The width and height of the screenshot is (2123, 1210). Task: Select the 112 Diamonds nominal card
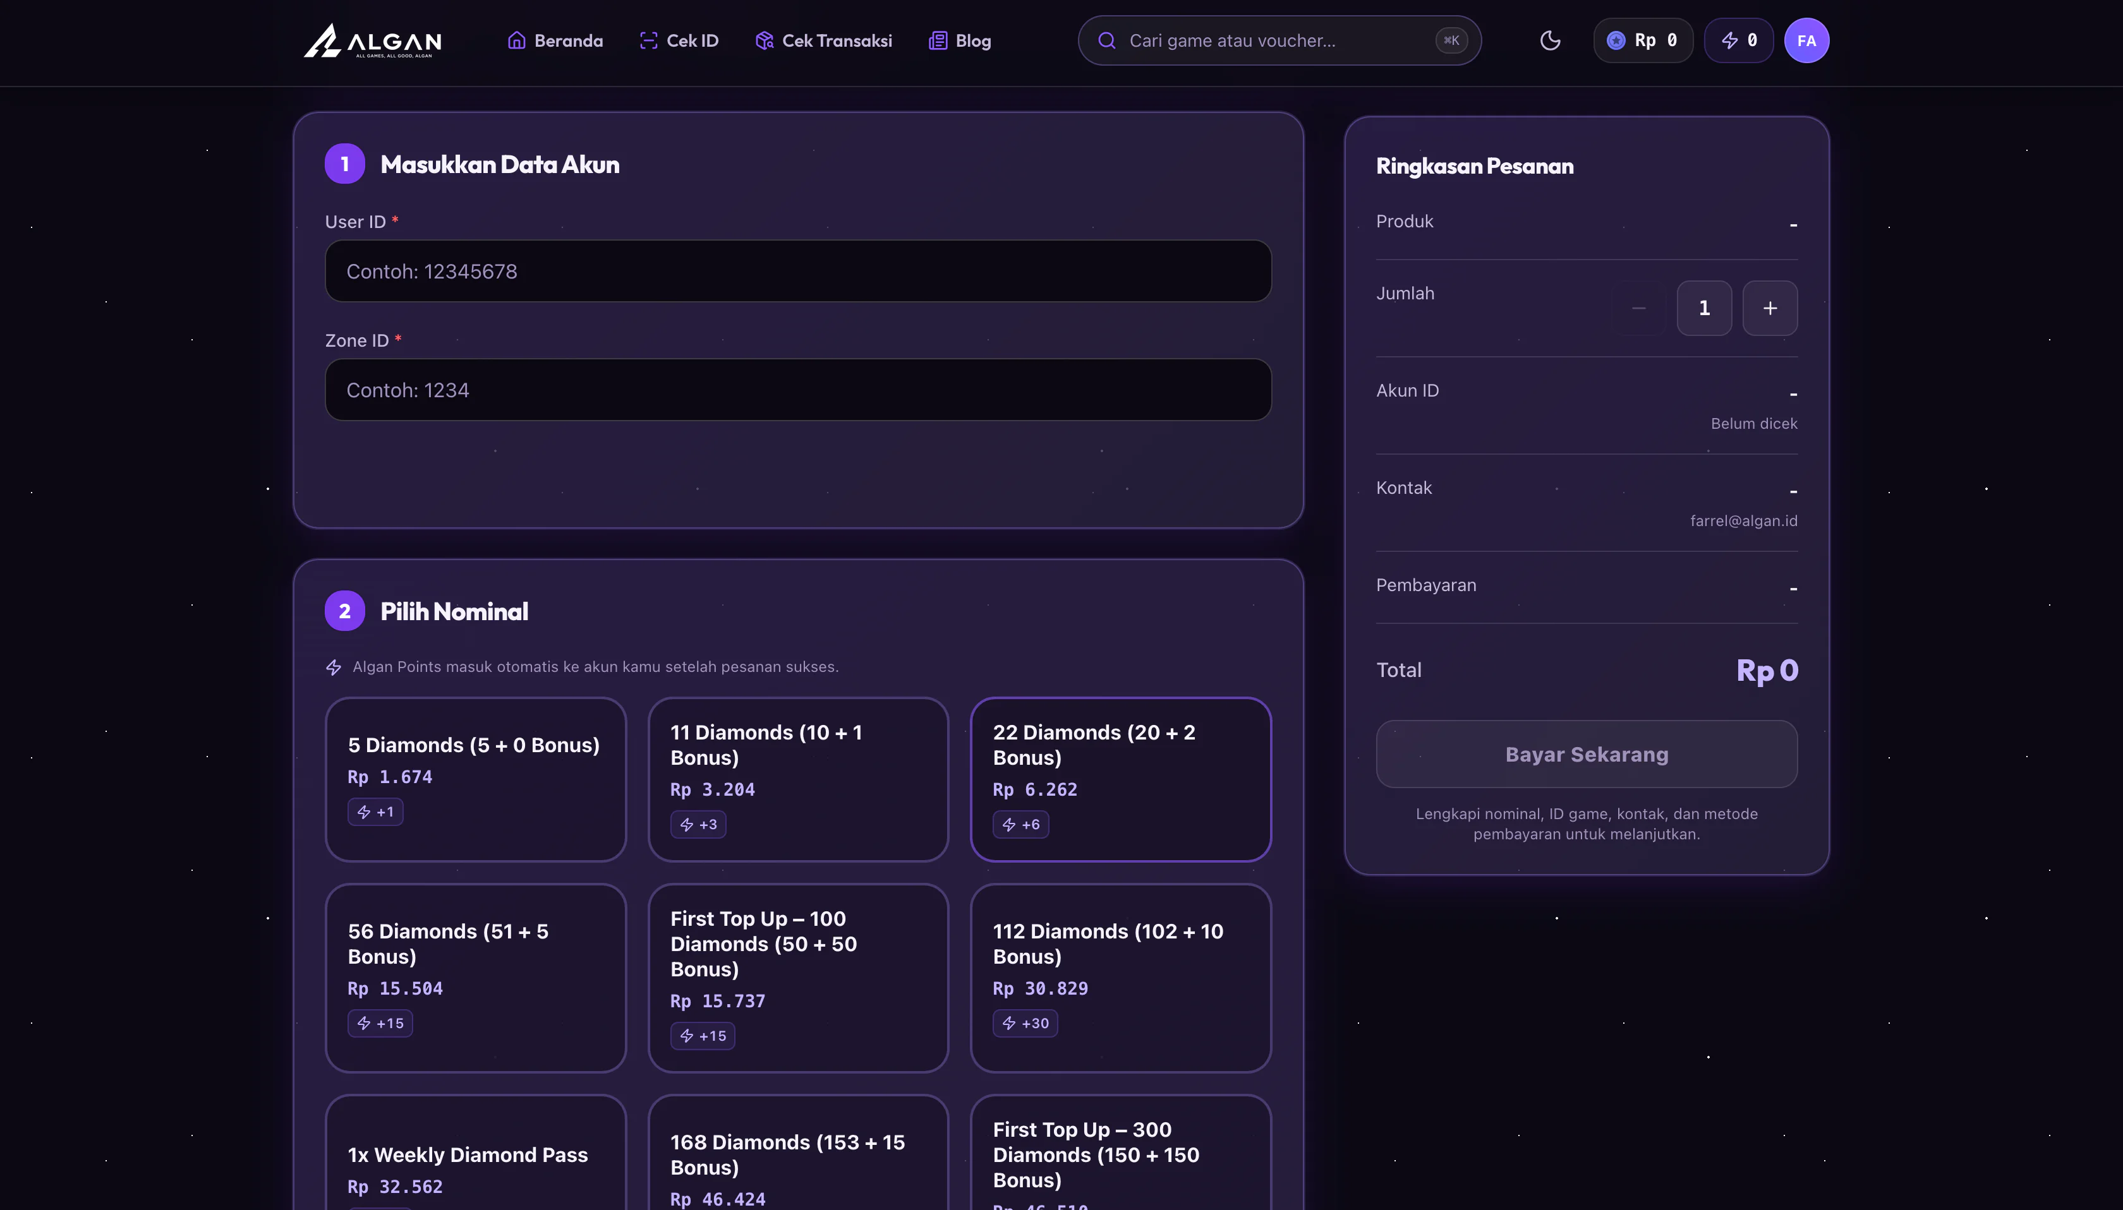(1120, 978)
